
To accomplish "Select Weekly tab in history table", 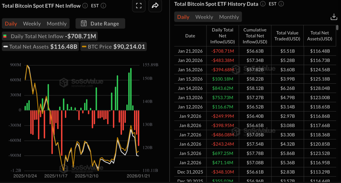I will pyautogui.click(x=204, y=17).
